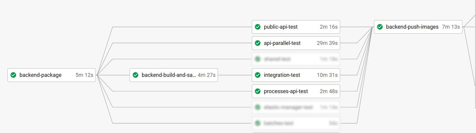This screenshot has height=133, width=476.
Task: Open the public-api-test job
Action: pyautogui.click(x=281, y=27)
